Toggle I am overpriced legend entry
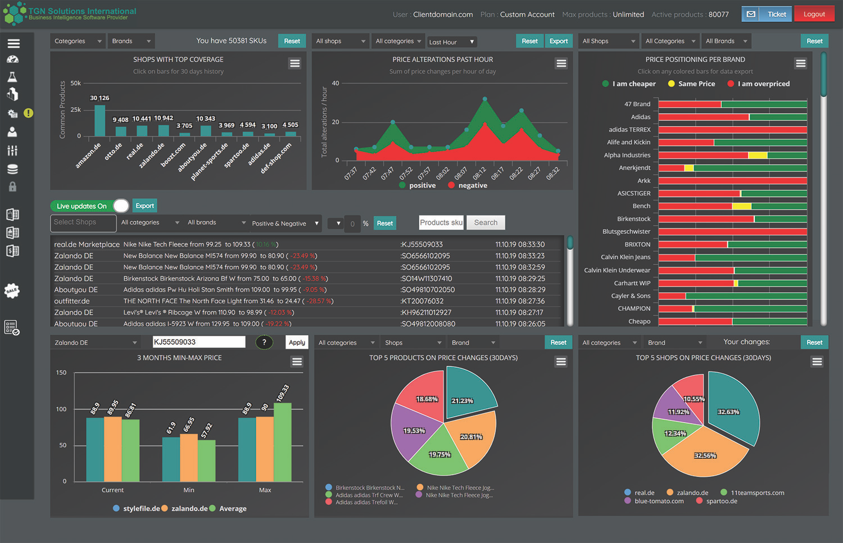843x543 pixels. click(x=758, y=84)
